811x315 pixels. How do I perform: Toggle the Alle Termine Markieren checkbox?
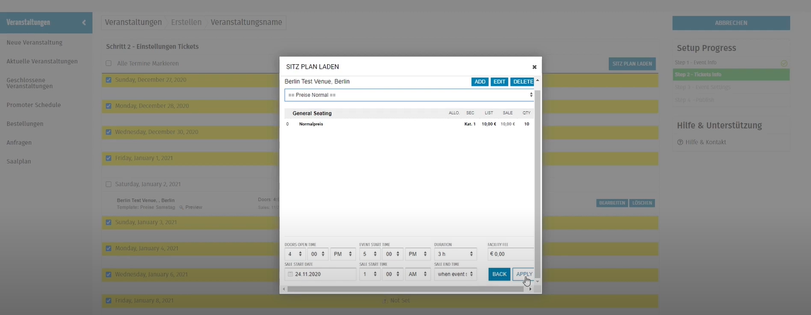[108, 64]
